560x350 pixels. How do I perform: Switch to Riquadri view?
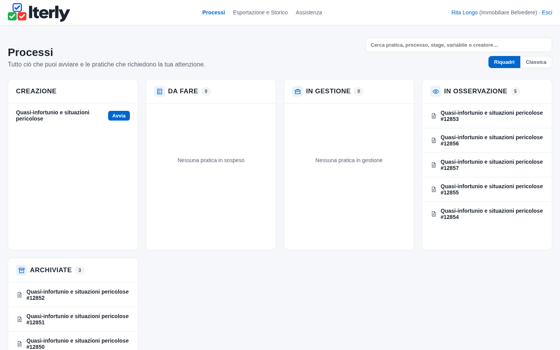pyautogui.click(x=504, y=62)
